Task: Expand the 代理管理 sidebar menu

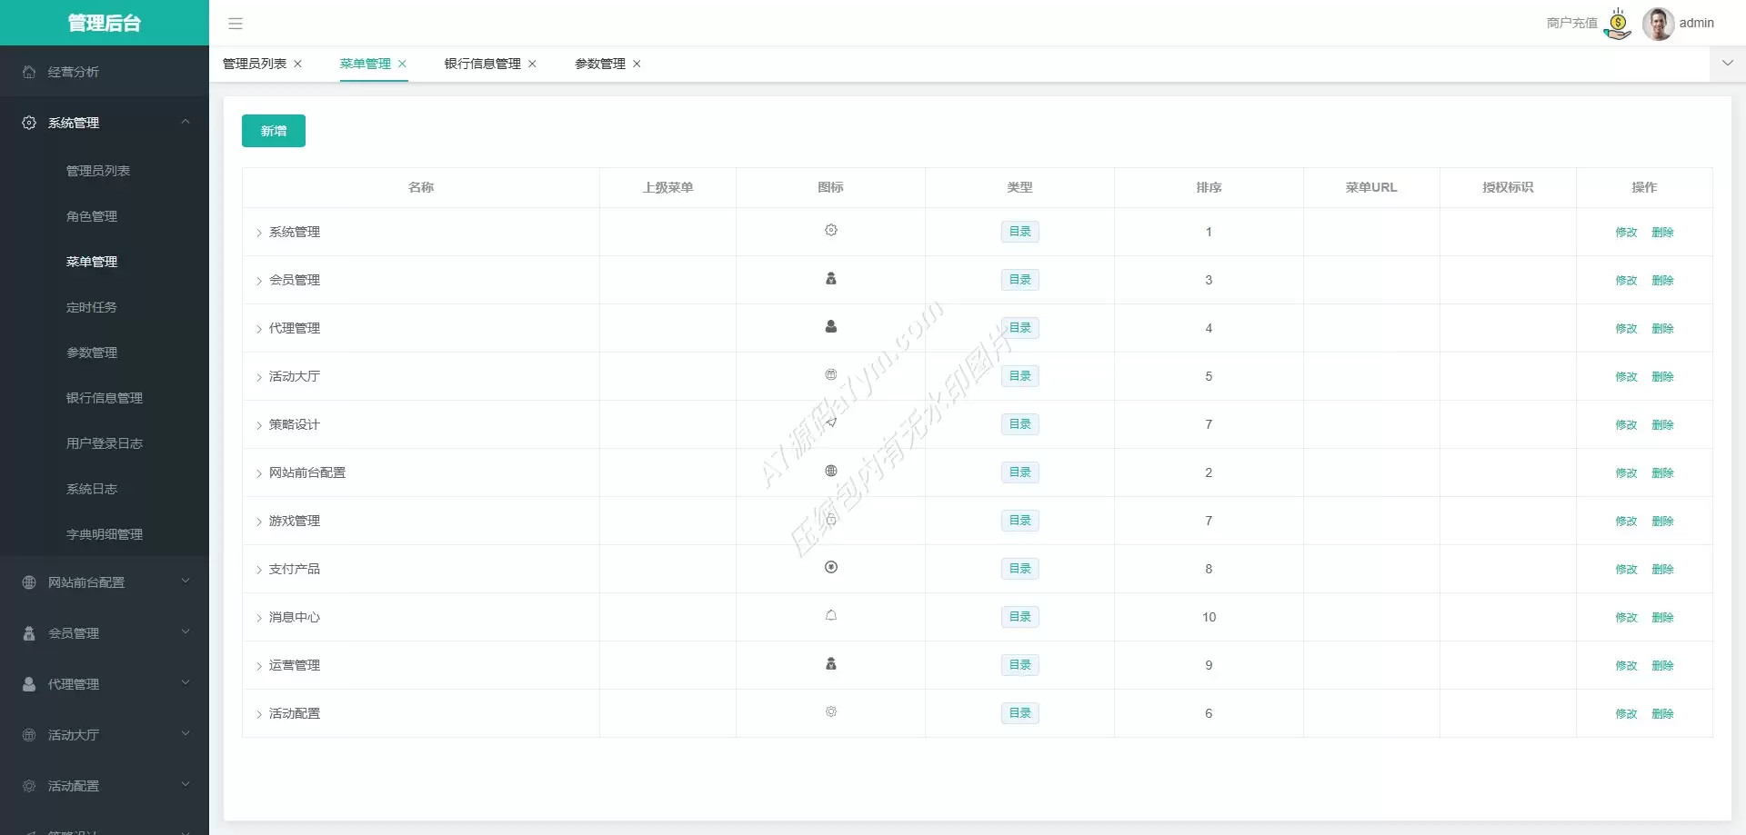Action: point(186,683)
